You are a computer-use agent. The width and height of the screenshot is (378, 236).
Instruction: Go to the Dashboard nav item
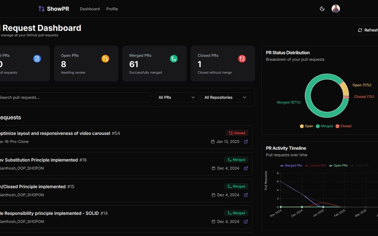(90, 9)
